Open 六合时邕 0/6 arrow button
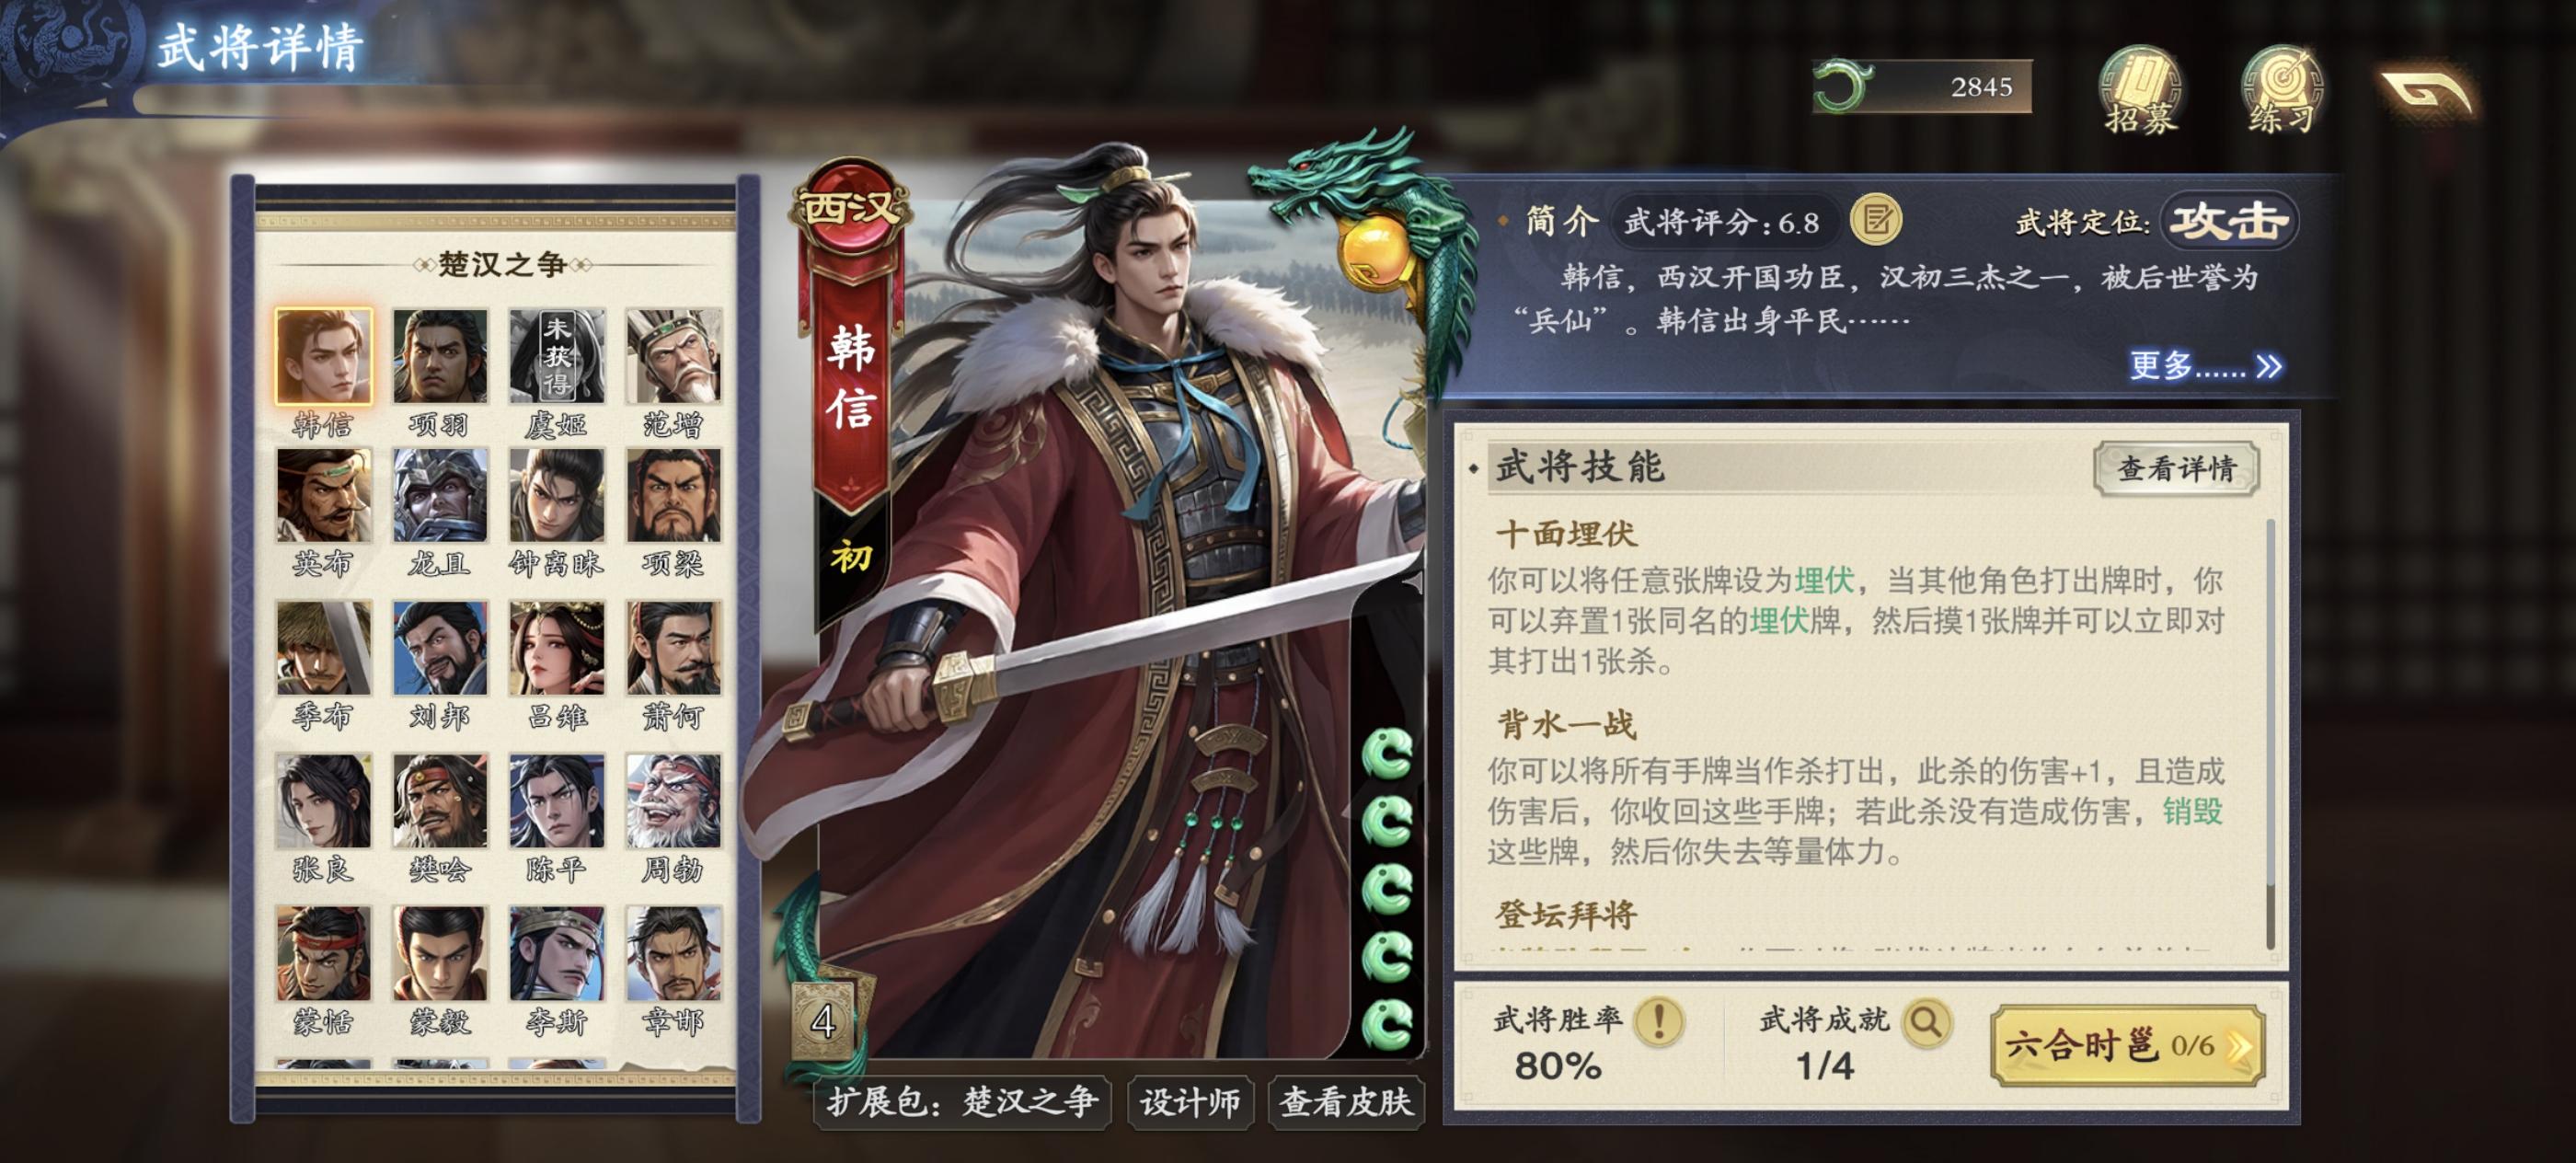This screenshot has width=2576, height=1163. click(2127, 1046)
